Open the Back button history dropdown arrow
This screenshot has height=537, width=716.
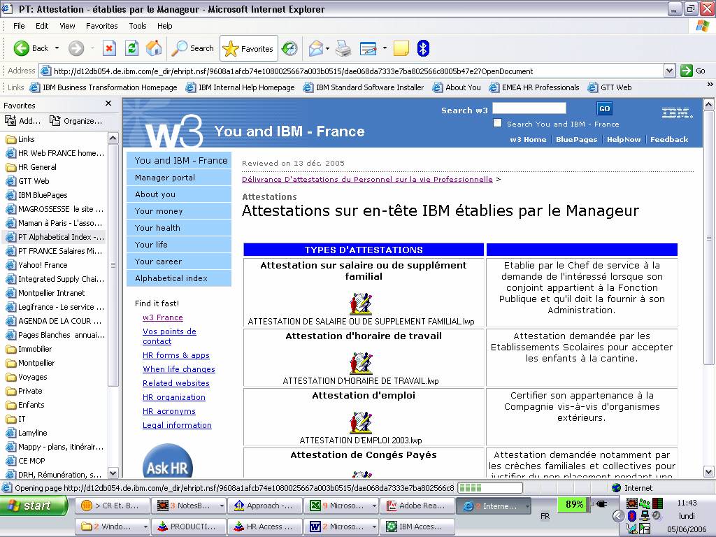pos(57,48)
